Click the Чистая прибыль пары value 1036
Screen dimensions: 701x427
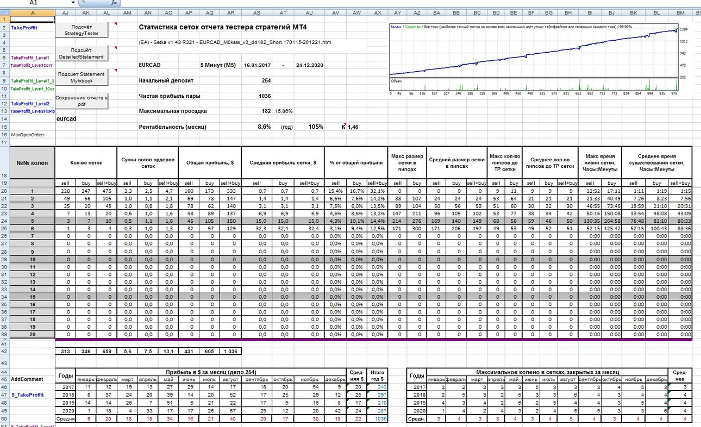pos(265,96)
